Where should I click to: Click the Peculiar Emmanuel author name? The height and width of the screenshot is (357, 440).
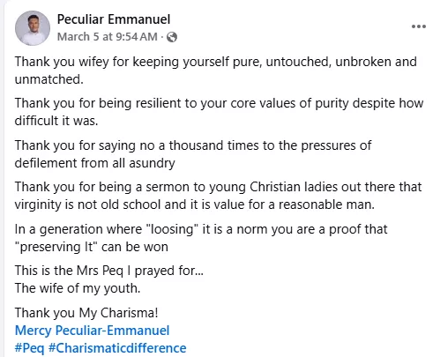(x=114, y=19)
